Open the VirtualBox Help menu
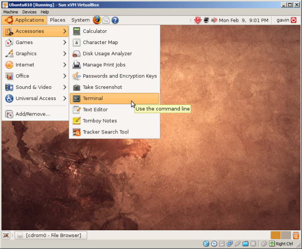 point(45,12)
